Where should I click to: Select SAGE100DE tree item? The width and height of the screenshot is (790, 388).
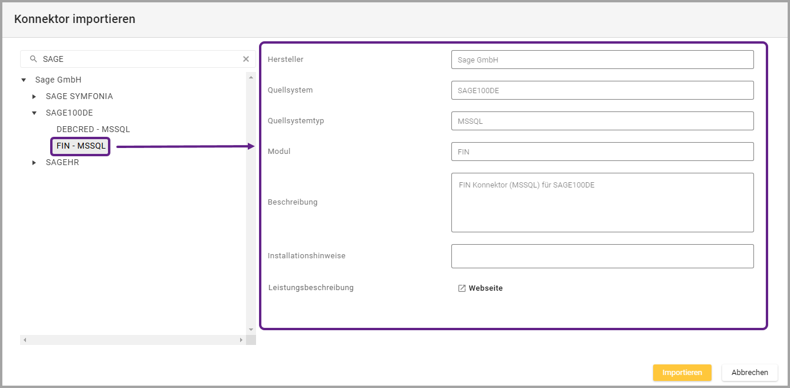click(x=70, y=113)
